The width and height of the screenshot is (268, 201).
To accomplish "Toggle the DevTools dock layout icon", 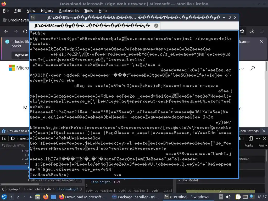I will pos(241,138).
